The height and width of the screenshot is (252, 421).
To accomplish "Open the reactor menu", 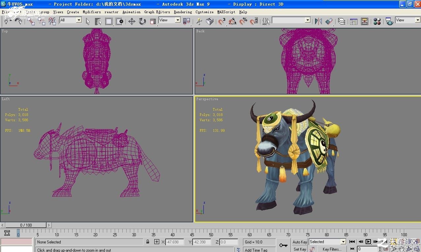I will click(x=111, y=12).
